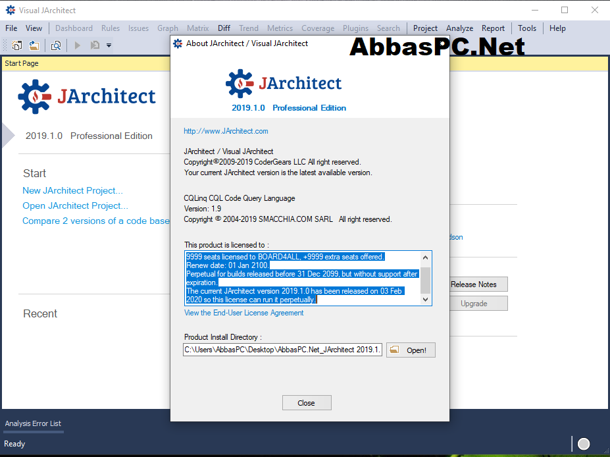Open the Diff menu
610x457 pixels.
(224, 28)
